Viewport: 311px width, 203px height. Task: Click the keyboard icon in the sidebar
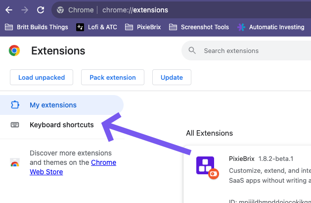[x=14, y=125]
